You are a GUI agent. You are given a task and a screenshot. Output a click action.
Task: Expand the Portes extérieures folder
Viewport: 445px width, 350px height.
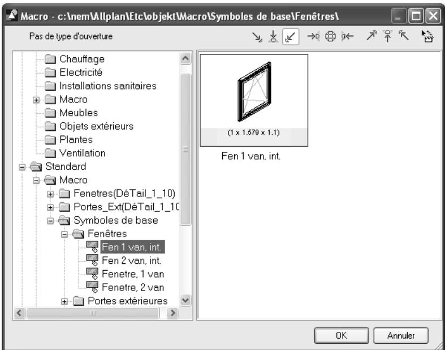pos(64,302)
